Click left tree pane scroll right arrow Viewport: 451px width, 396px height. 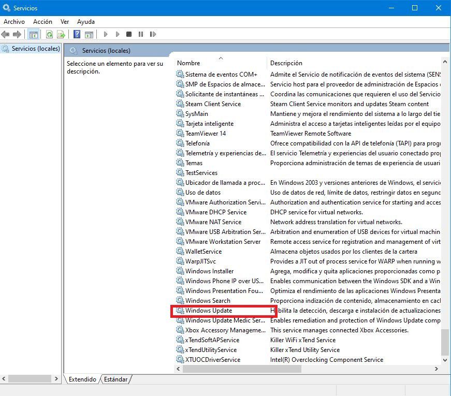click(56, 379)
